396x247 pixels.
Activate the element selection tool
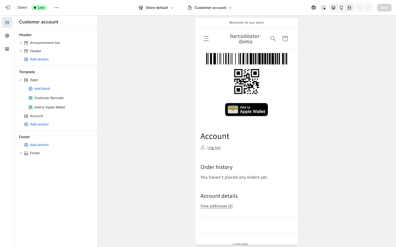click(x=323, y=8)
